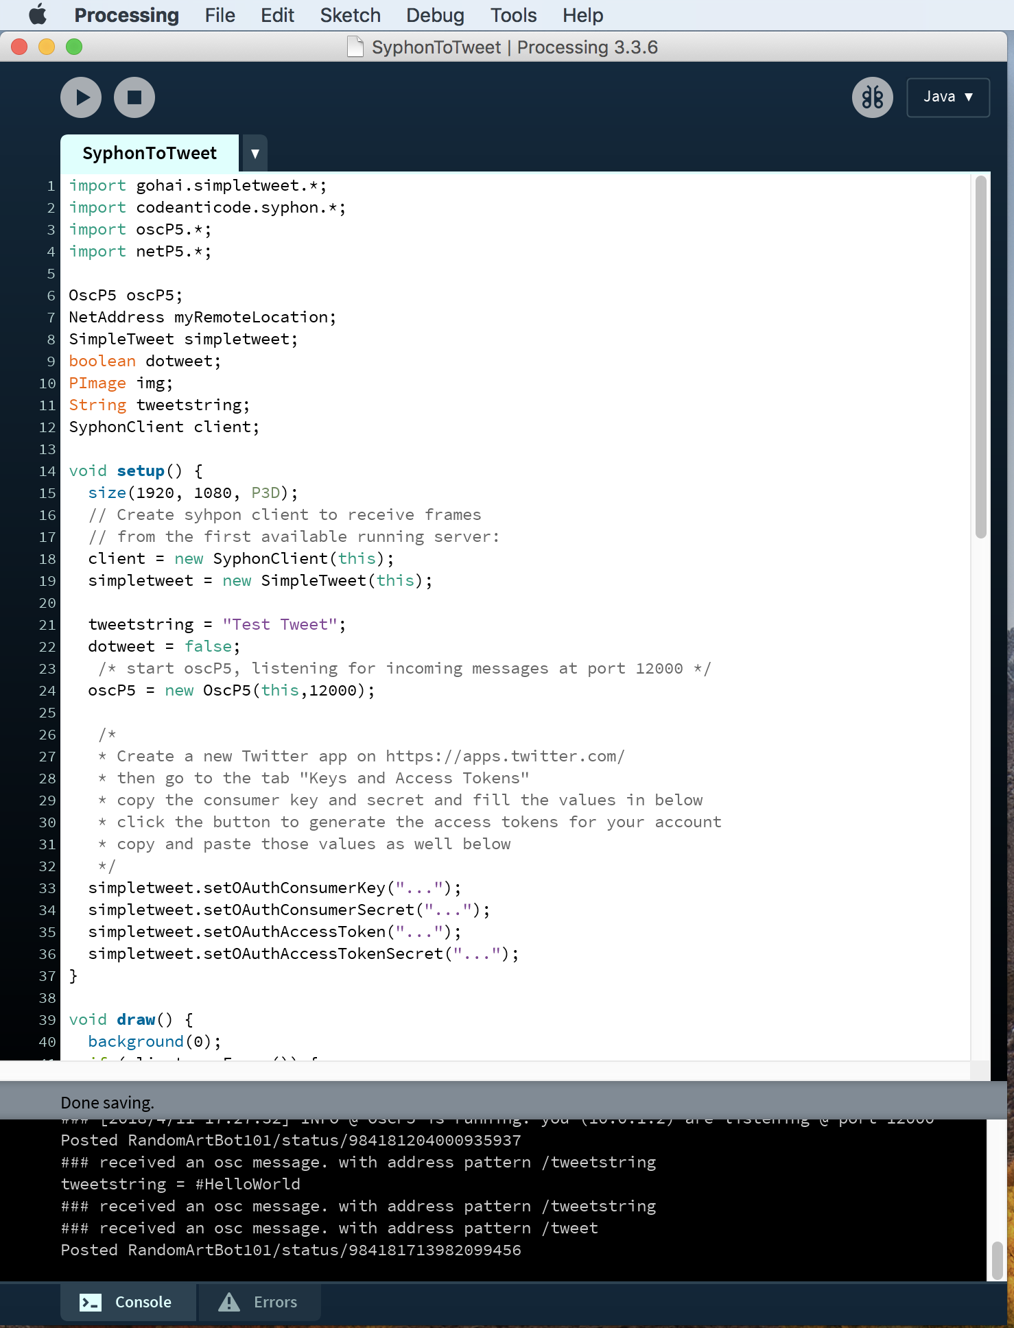1014x1328 pixels.
Task: Run the sketch with the play button
Action: coord(81,97)
